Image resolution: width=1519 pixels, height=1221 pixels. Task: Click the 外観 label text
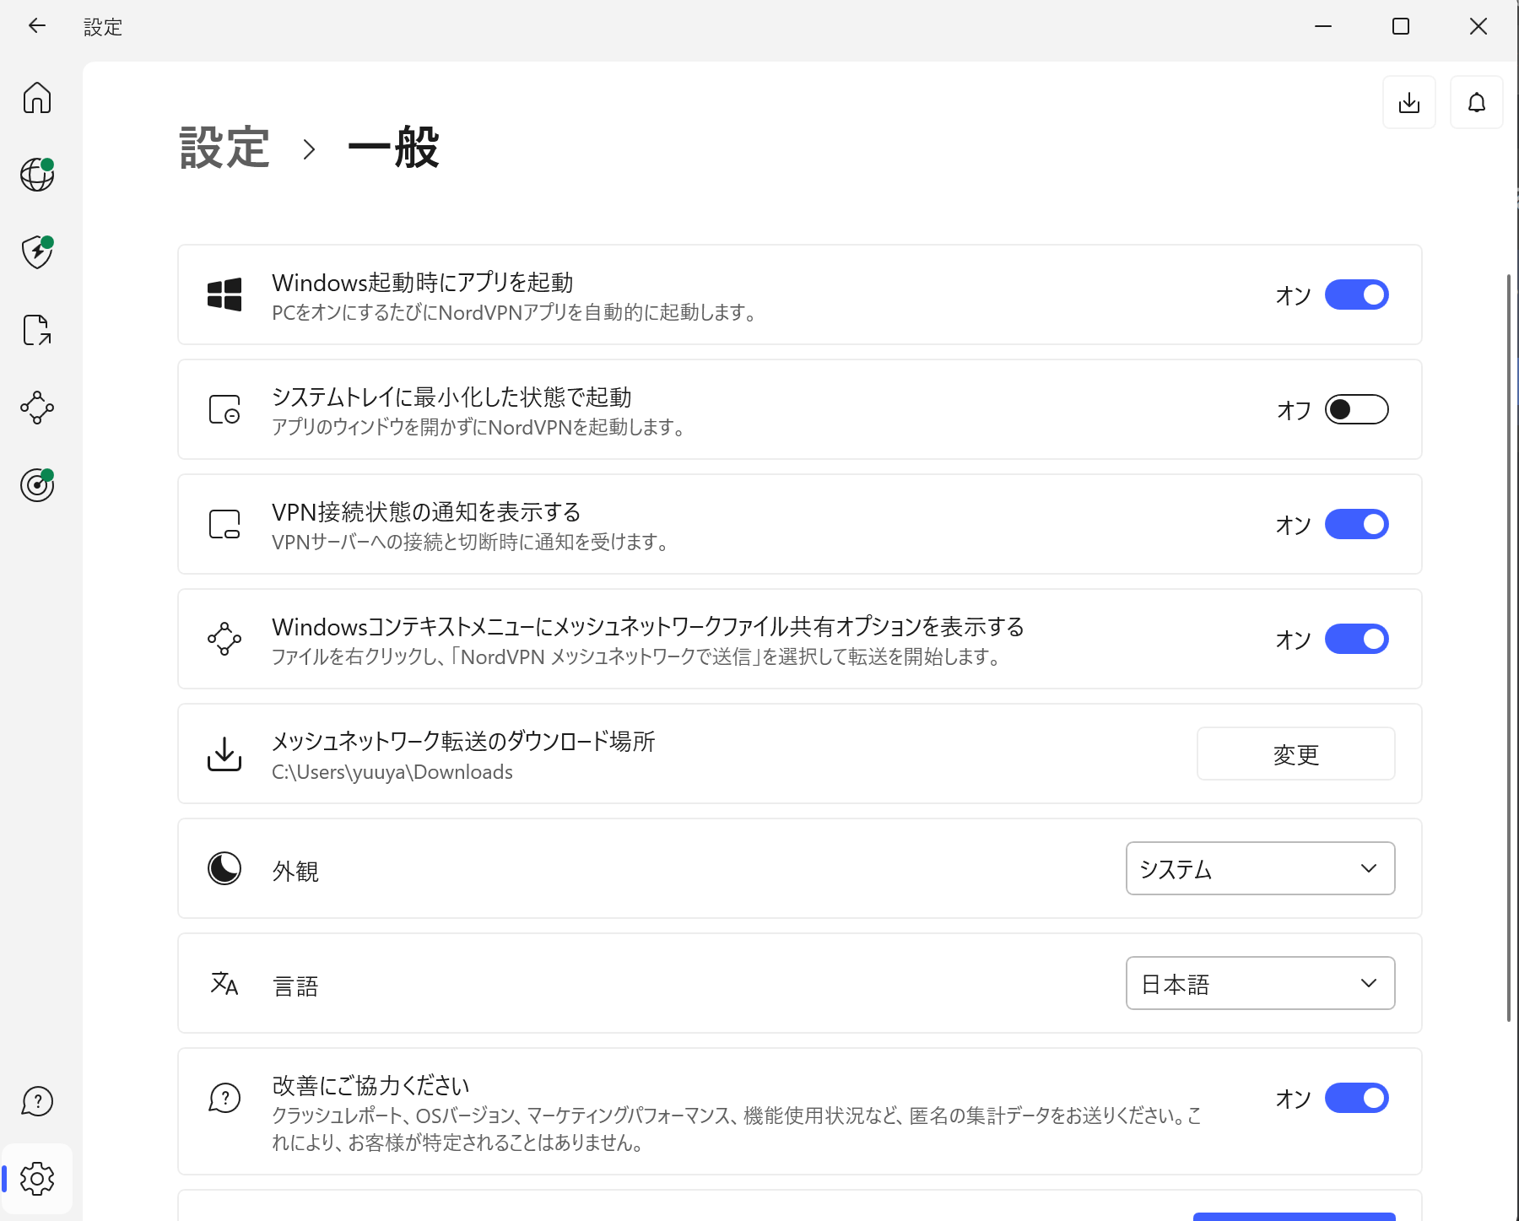coord(295,871)
